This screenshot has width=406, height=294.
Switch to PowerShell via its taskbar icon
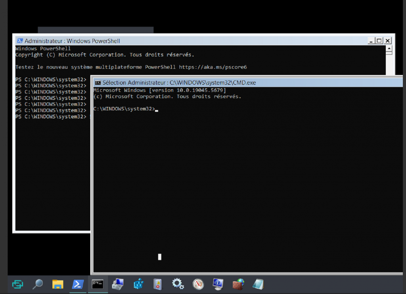point(78,284)
